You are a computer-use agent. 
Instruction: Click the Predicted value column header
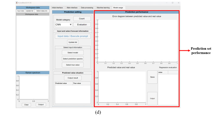click(x=64, y=83)
